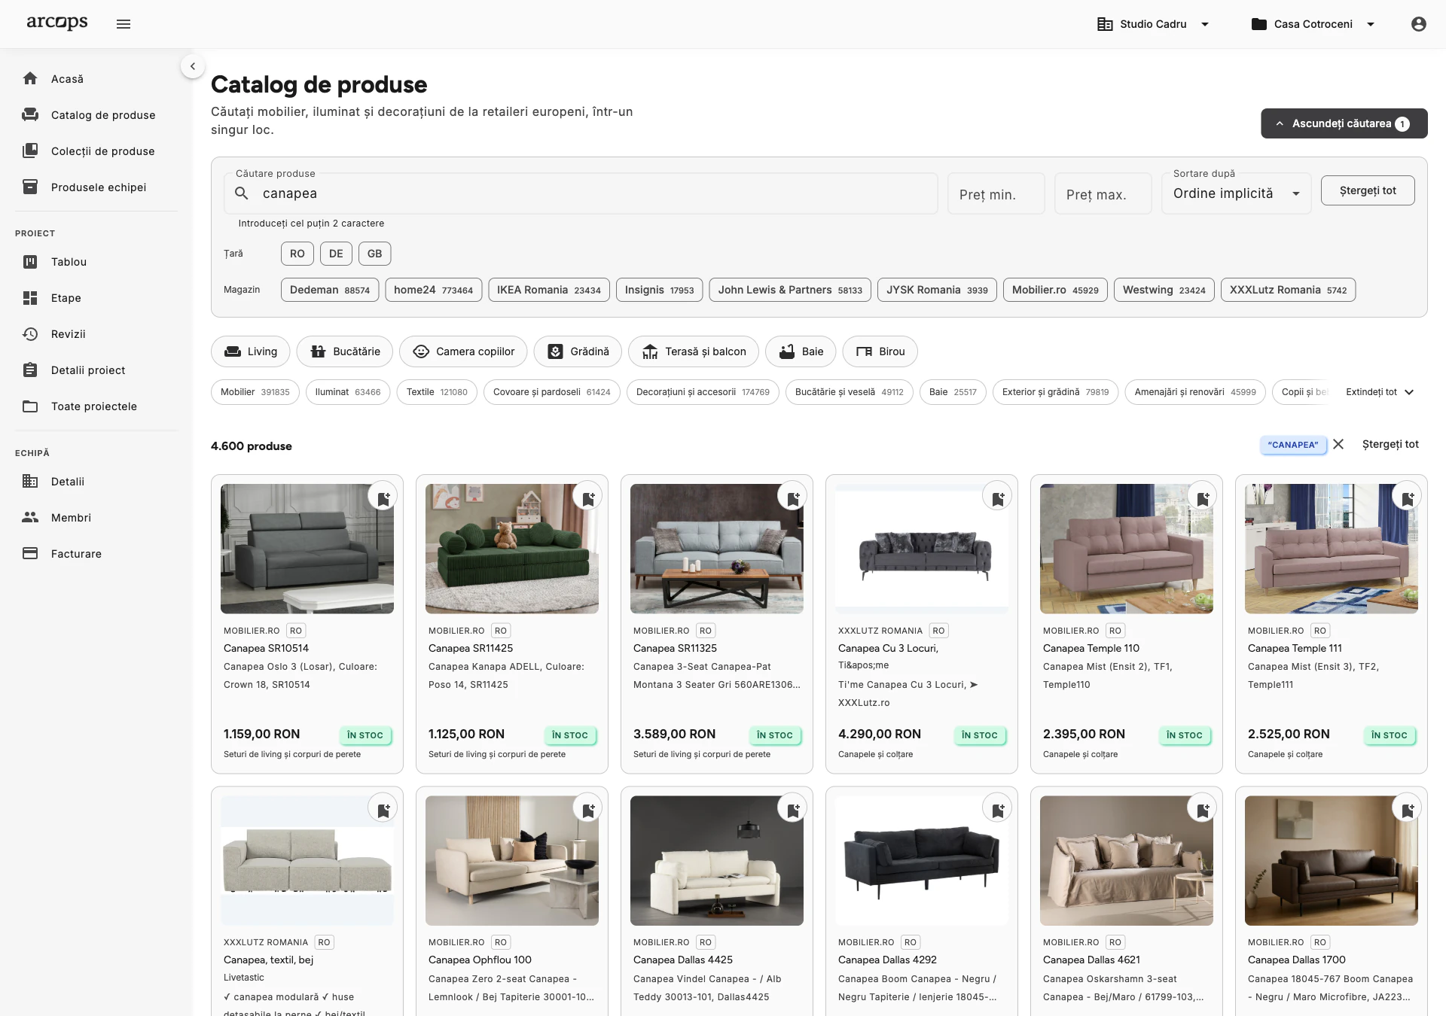Click the search magnifier icon
Screen dimensions: 1446x1016
(242, 193)
